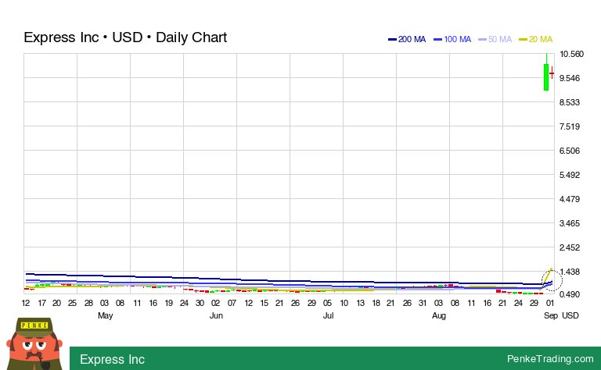
Task: Click the 6.506 price axis label
Action: tap(570, 151)
